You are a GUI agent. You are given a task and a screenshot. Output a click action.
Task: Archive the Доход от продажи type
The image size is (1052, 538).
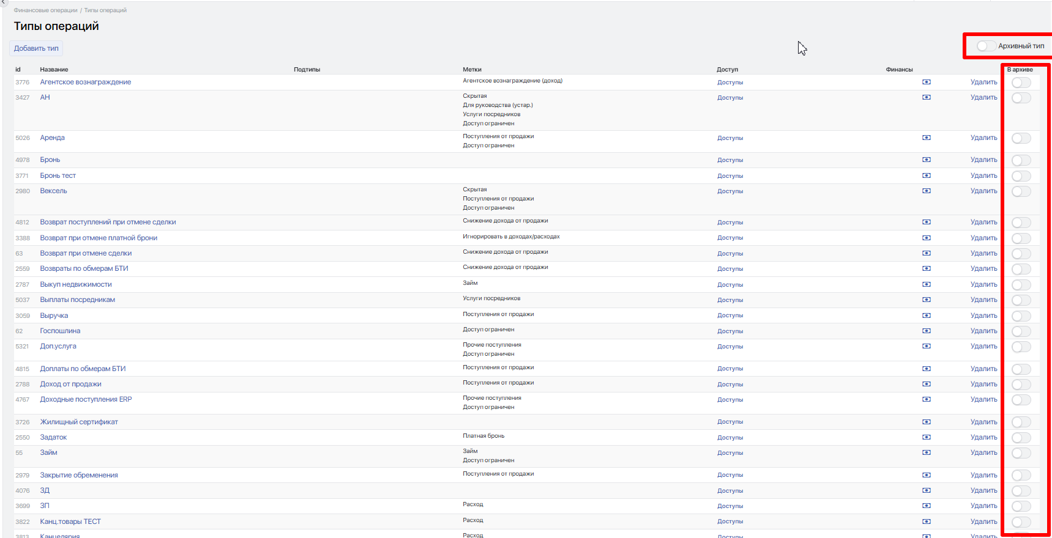1021,385
